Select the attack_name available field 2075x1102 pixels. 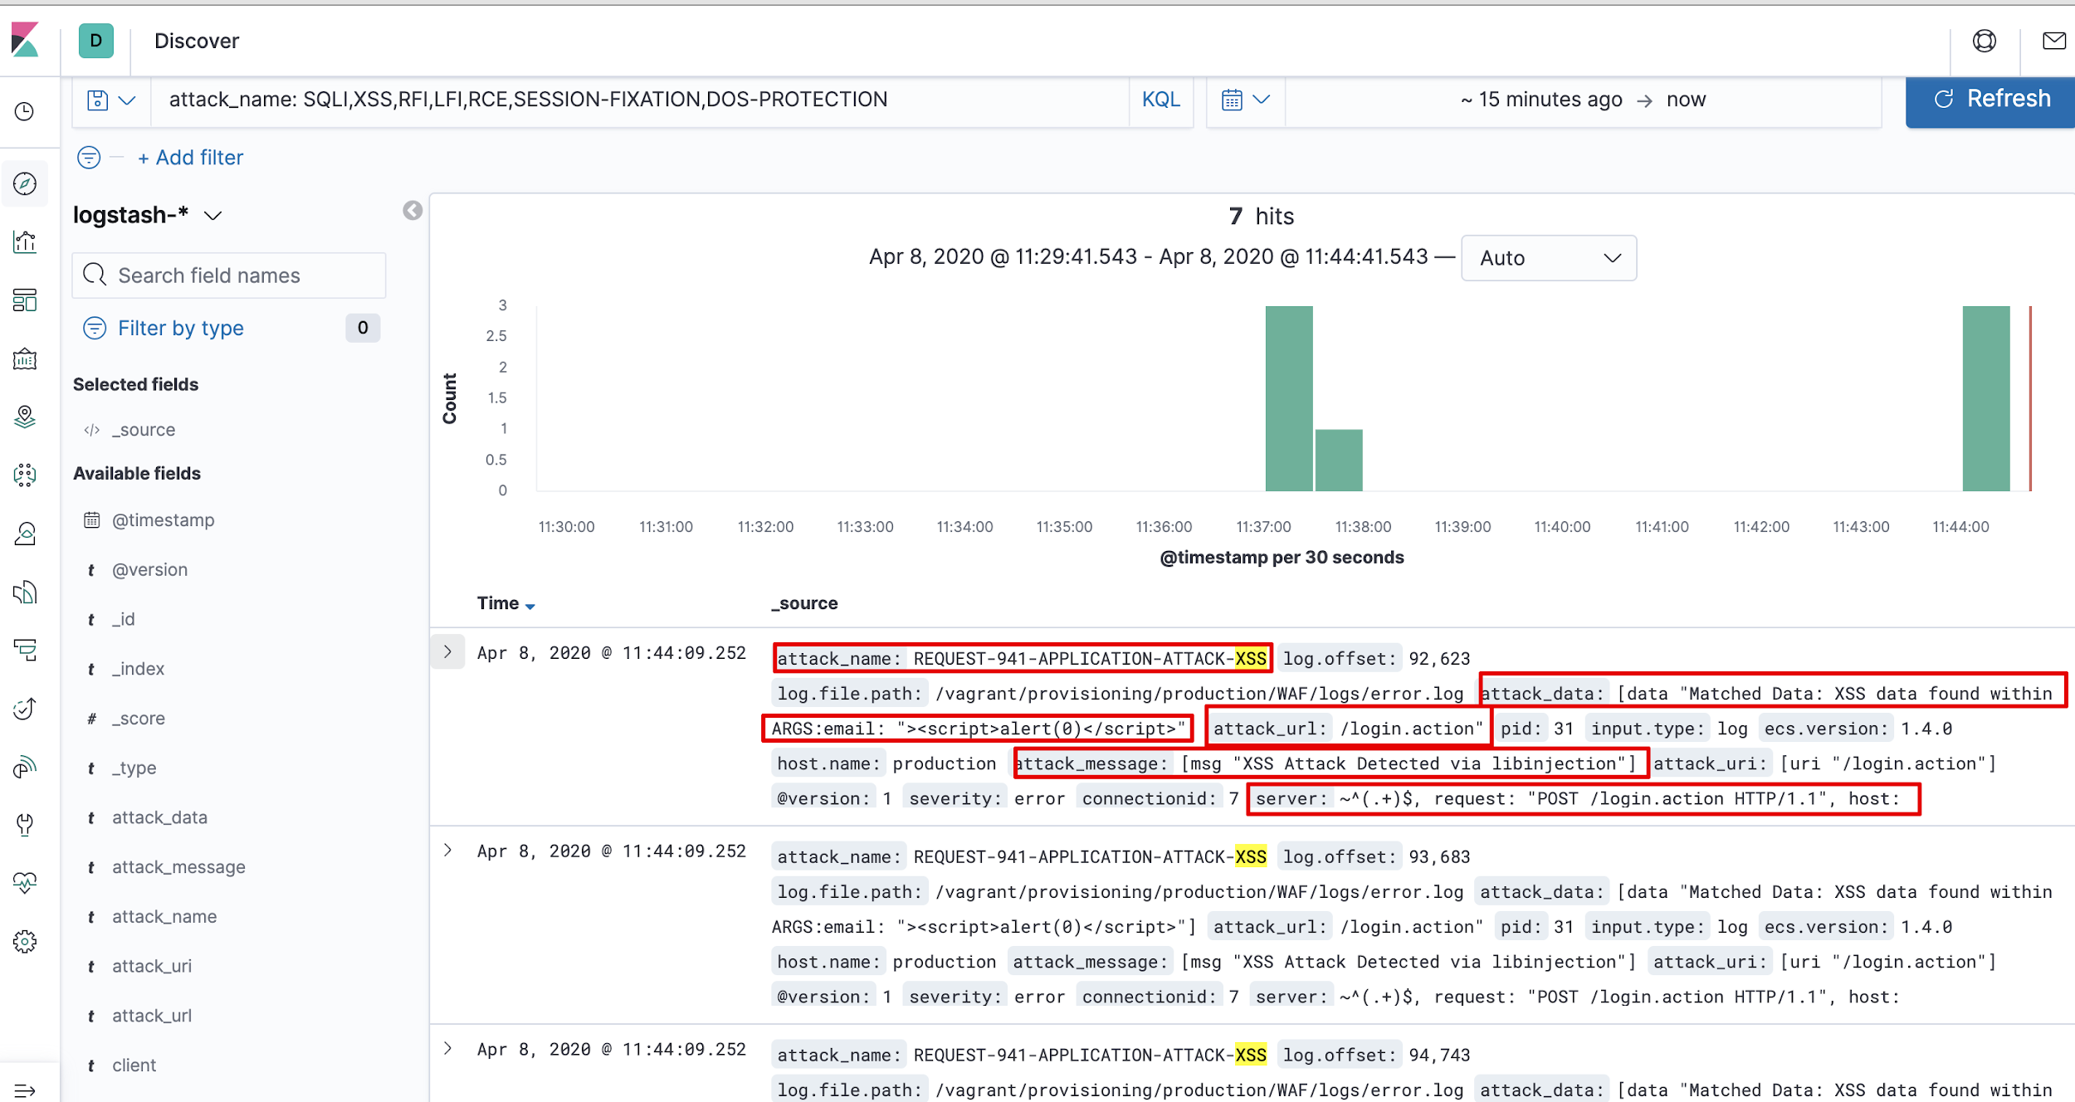[x=164, y=916]
